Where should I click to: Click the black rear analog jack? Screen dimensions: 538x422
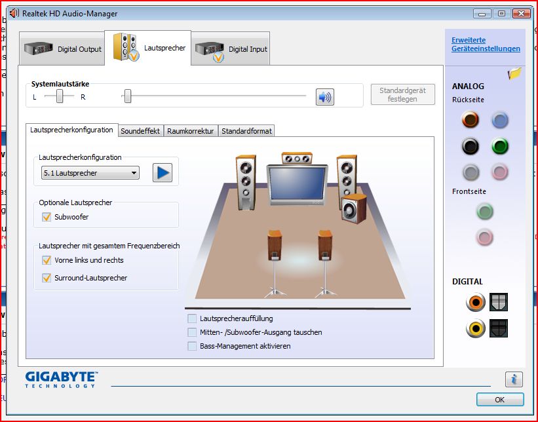coord(470,146)
